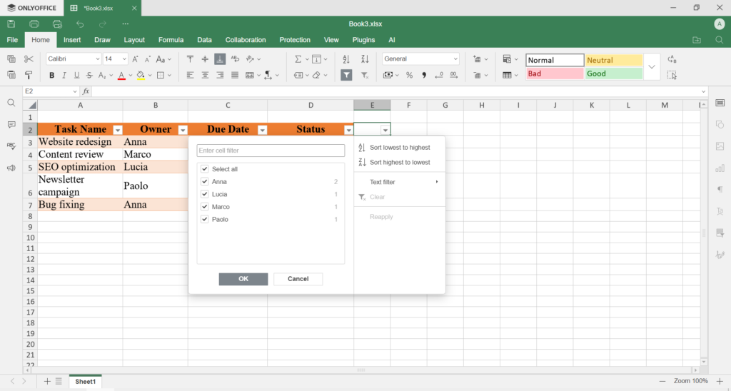Open the Owner column filter dropdown
This screenshot has width=731, height=391.
coord(183,130)
